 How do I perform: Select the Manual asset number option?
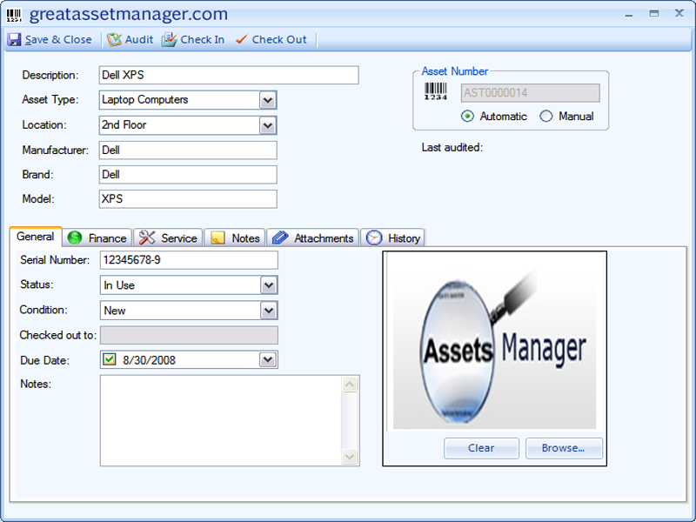(x=547, y=116)
